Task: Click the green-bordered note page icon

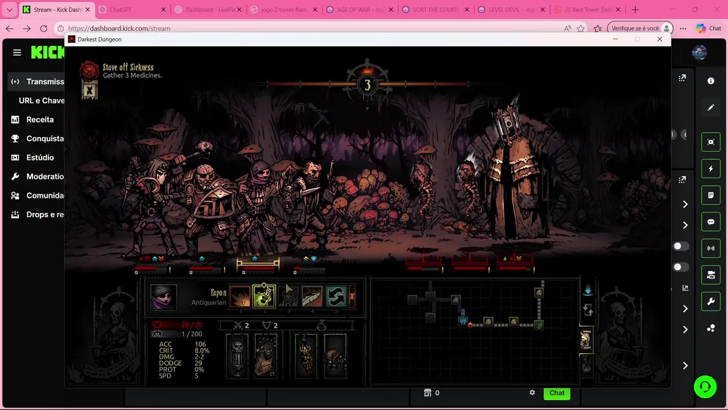Action: 711,195
